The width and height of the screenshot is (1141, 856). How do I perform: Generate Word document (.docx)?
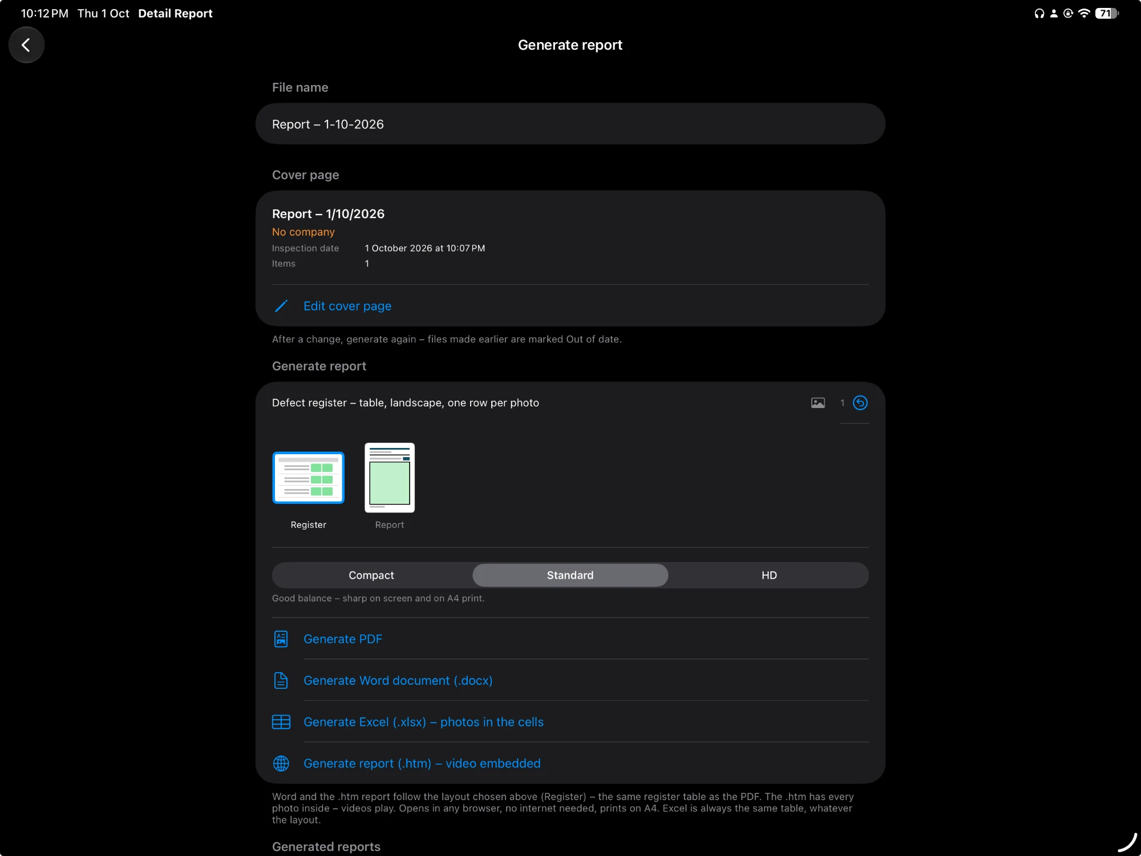398,680
